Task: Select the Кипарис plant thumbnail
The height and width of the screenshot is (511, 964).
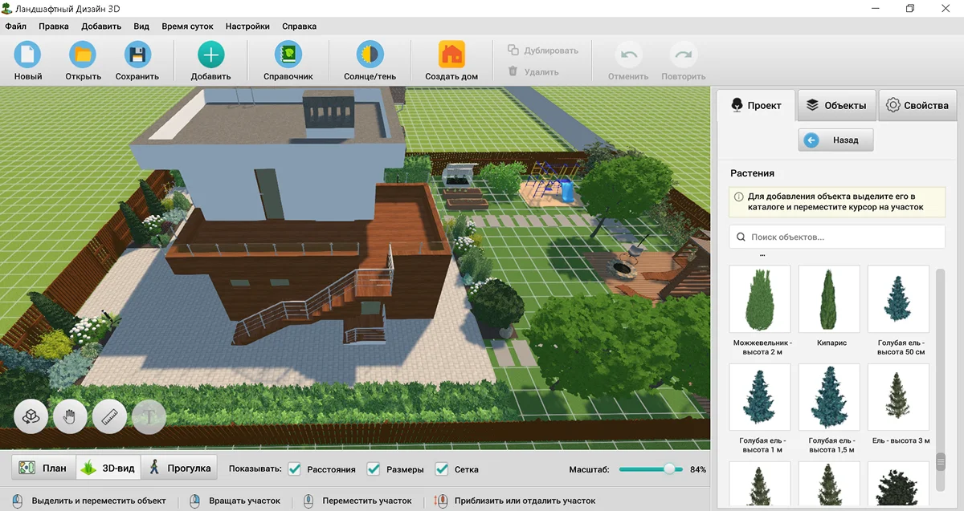Action: (829, 299)
